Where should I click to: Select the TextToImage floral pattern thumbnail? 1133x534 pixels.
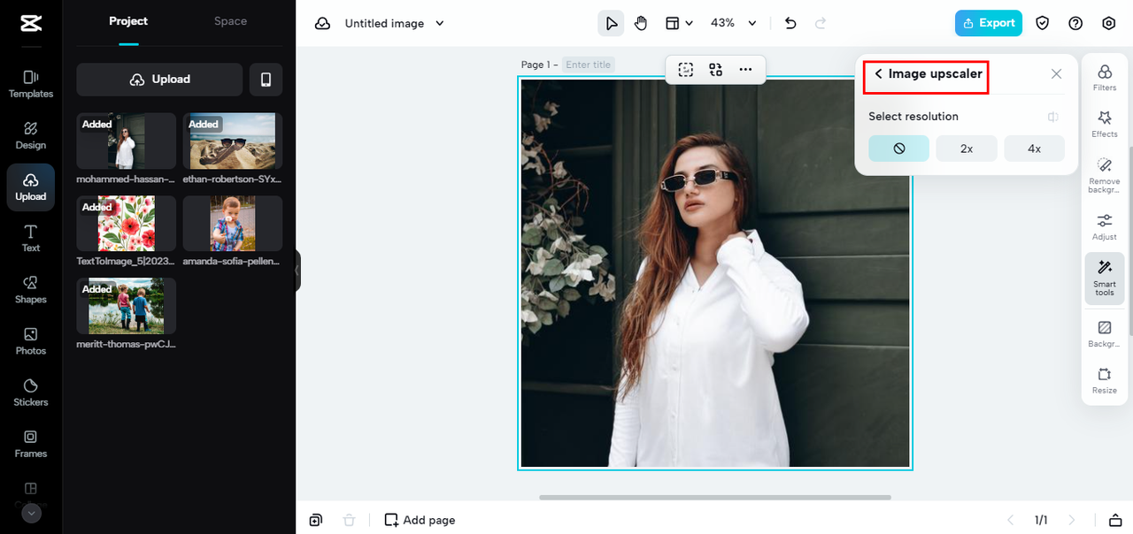point(127,224)
